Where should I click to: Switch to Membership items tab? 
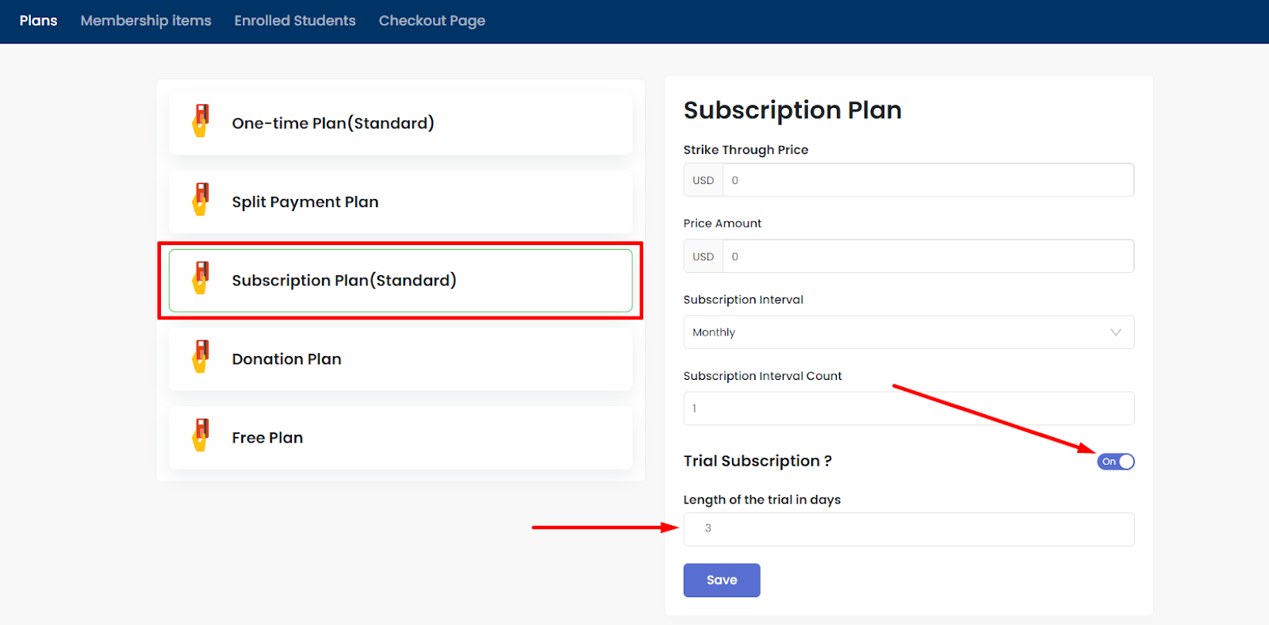pos(146,21)
